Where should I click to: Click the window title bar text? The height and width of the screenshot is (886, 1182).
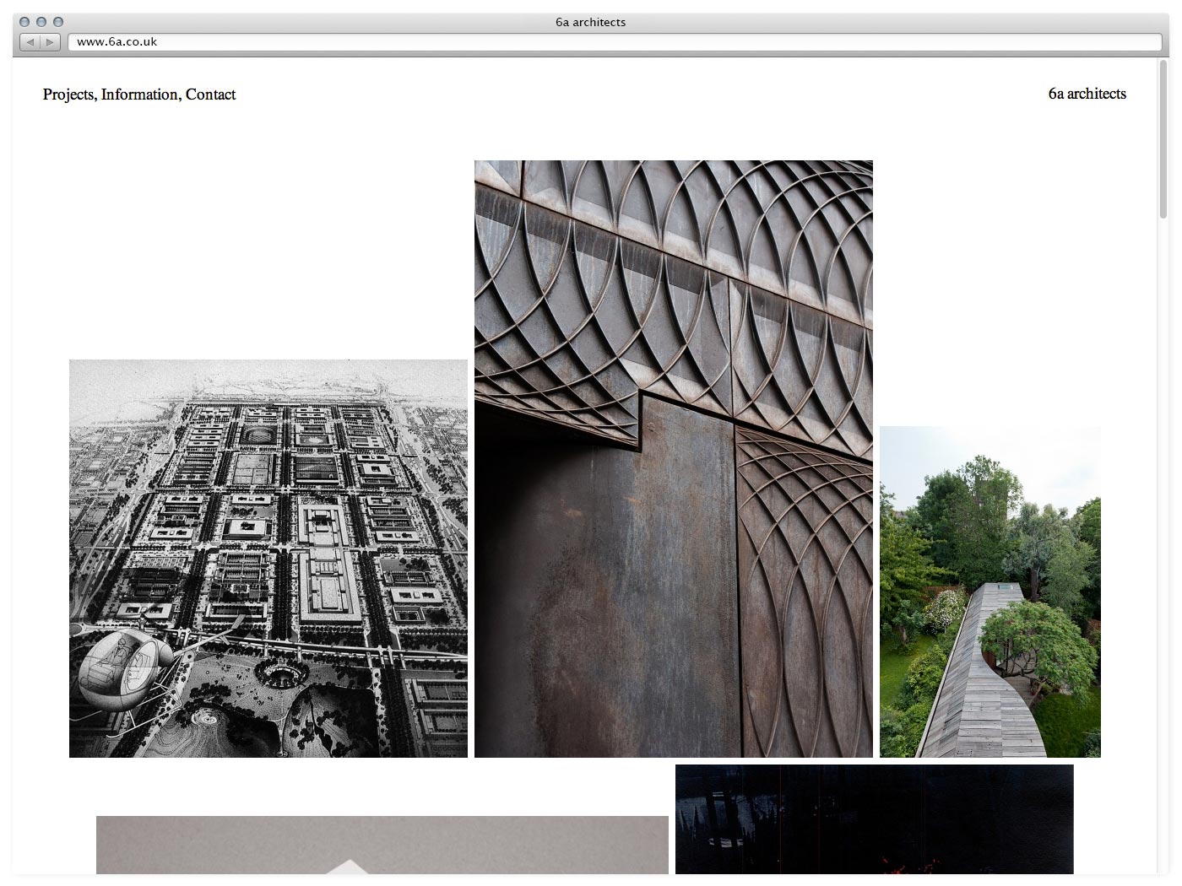[x=590, y=22]
